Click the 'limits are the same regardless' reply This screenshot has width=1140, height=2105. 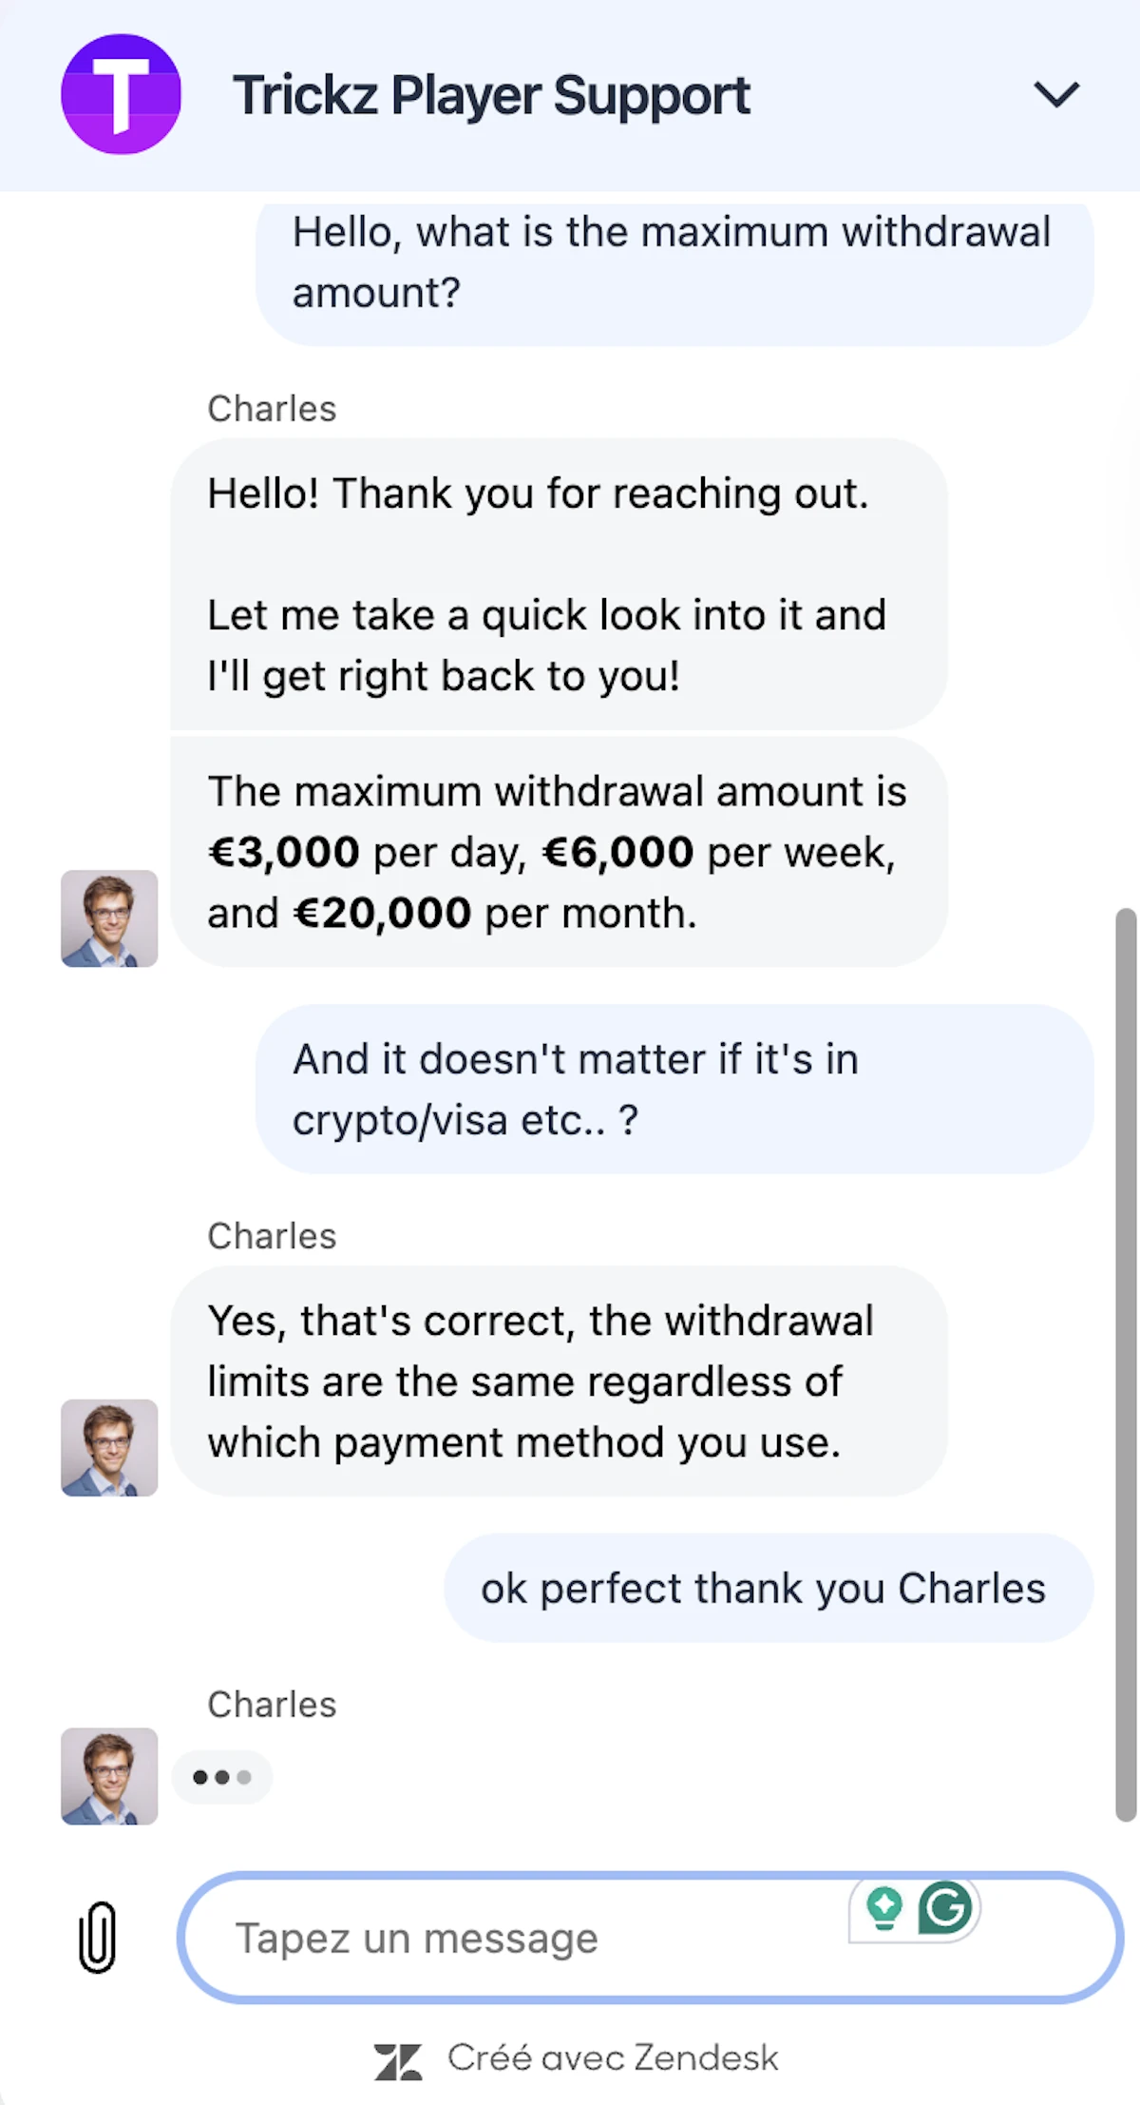click(559, 1381)
